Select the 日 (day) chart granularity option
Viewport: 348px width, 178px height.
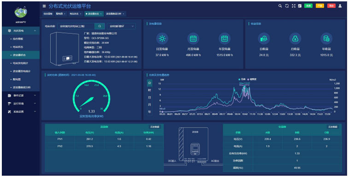(x=150, y=98)
